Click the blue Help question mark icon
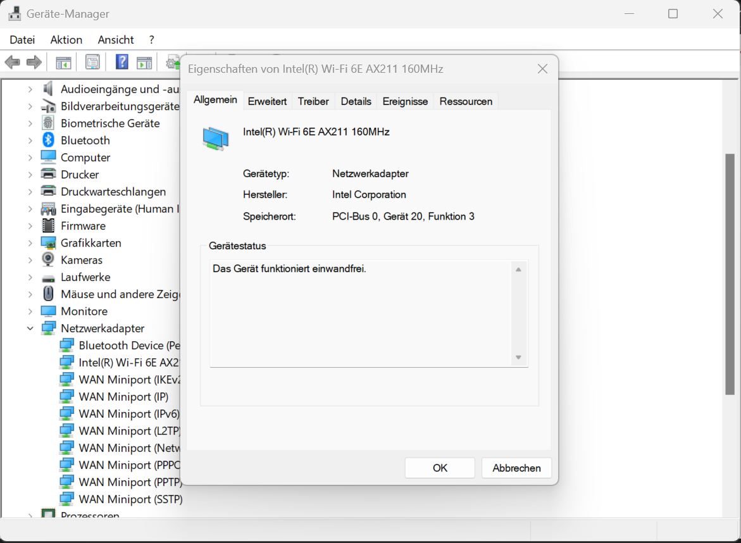741x543 pixels. [x=122, y=62]
